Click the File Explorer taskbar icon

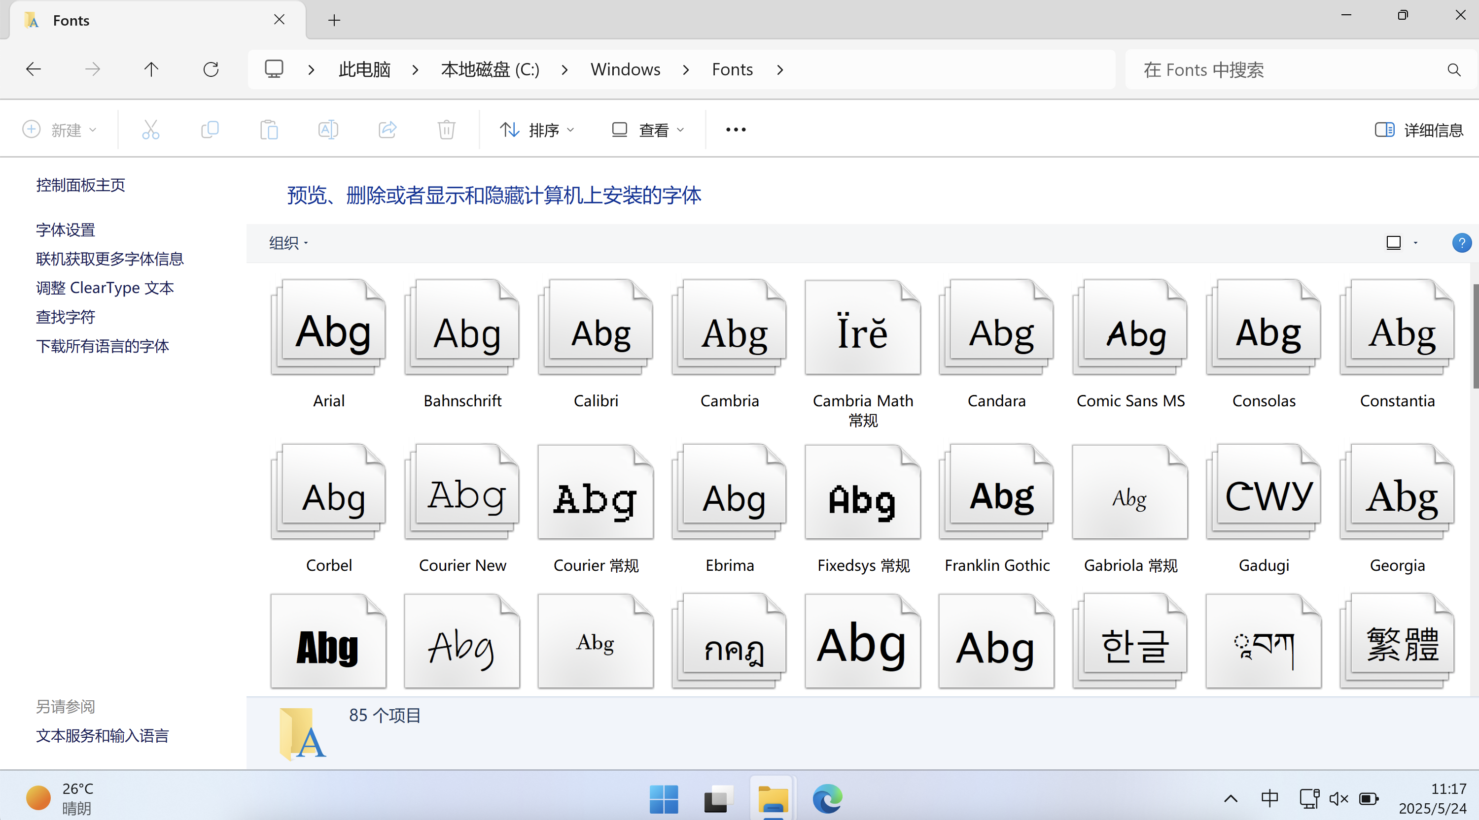pos(773,799)
